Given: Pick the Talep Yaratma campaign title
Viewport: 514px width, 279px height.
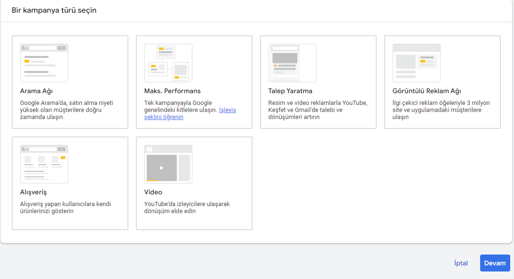Looking at the screenshot, I should 290,91.
